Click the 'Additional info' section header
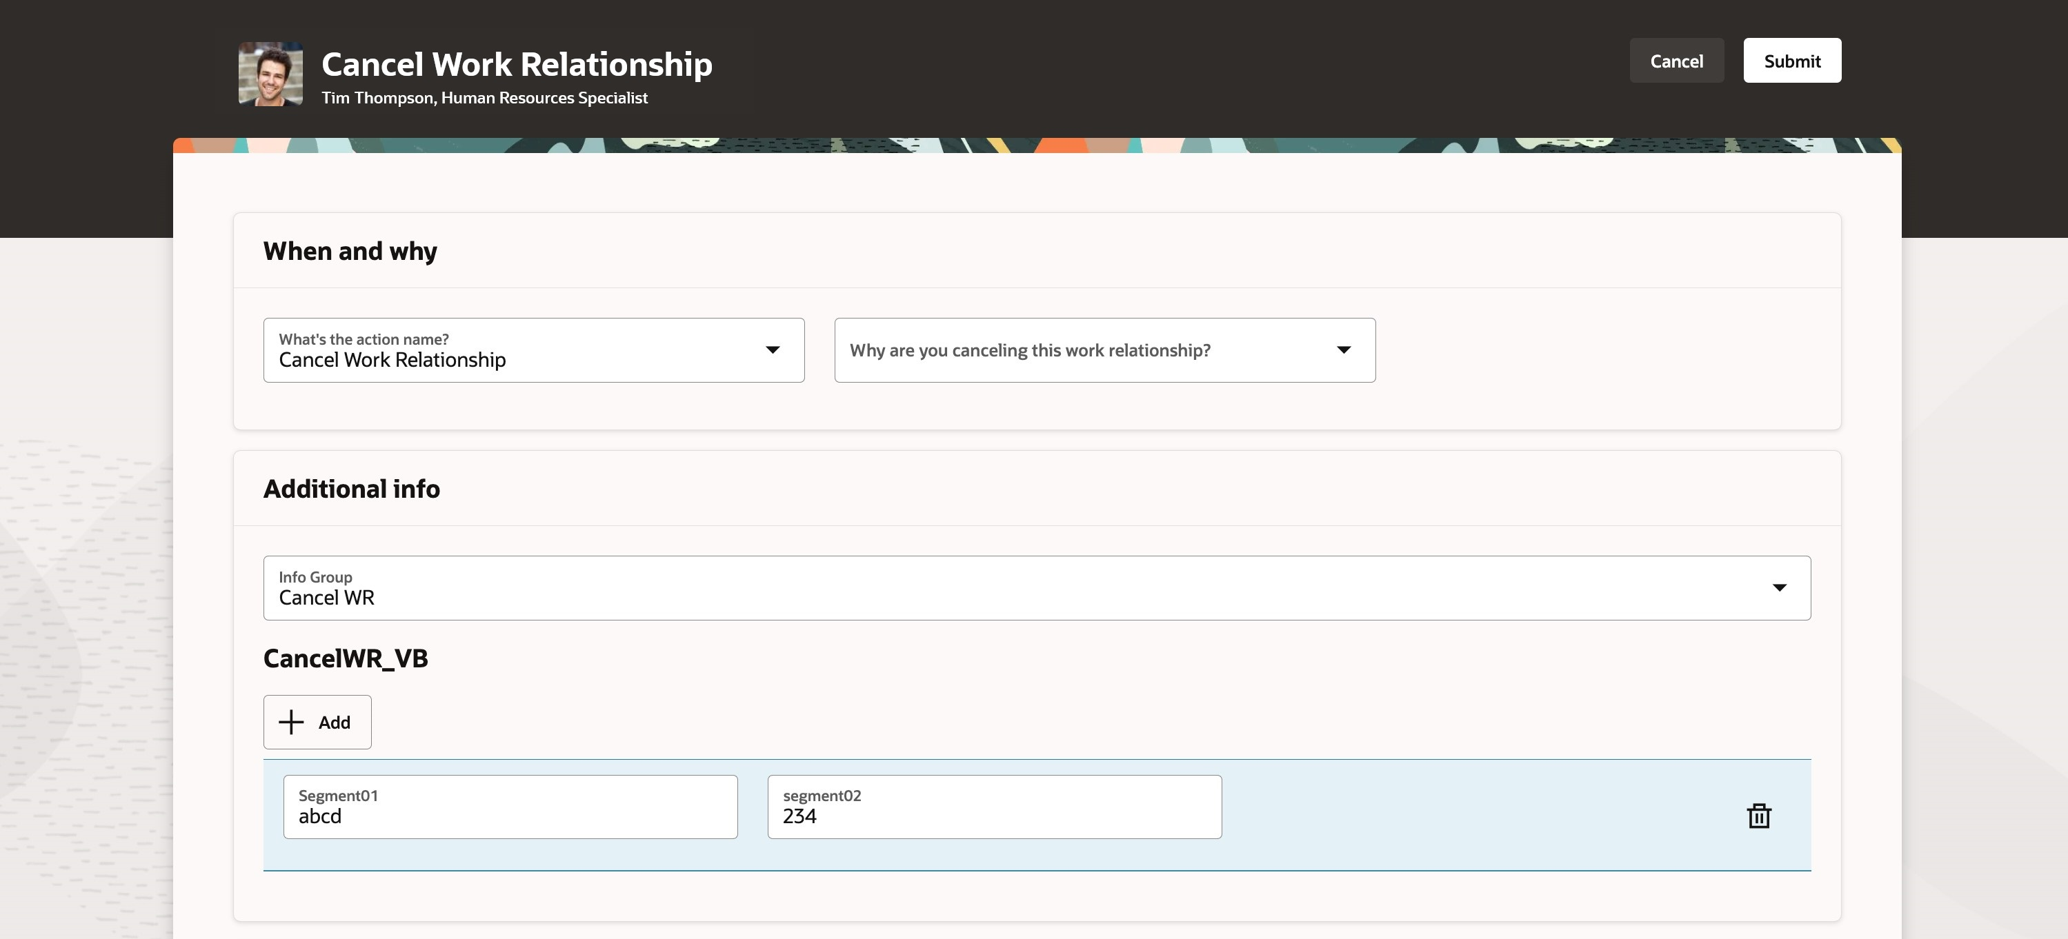This screenshot has width=2068, height=939. pyautogui.click(x=351, y=489)
